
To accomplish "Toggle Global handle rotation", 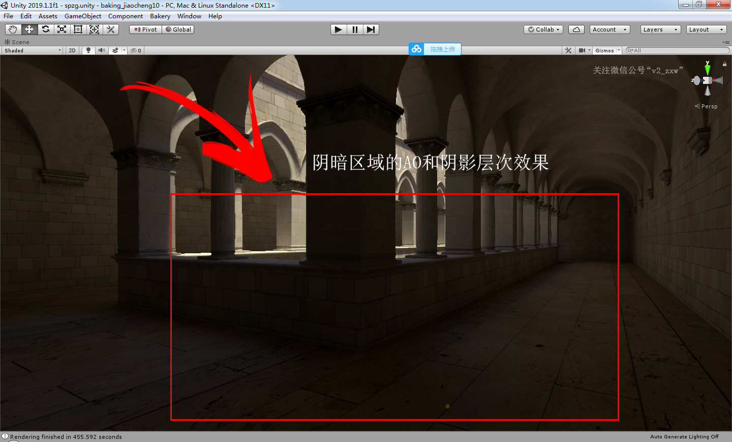I will (178, 30).
